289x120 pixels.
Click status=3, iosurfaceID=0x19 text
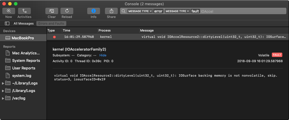80,80
